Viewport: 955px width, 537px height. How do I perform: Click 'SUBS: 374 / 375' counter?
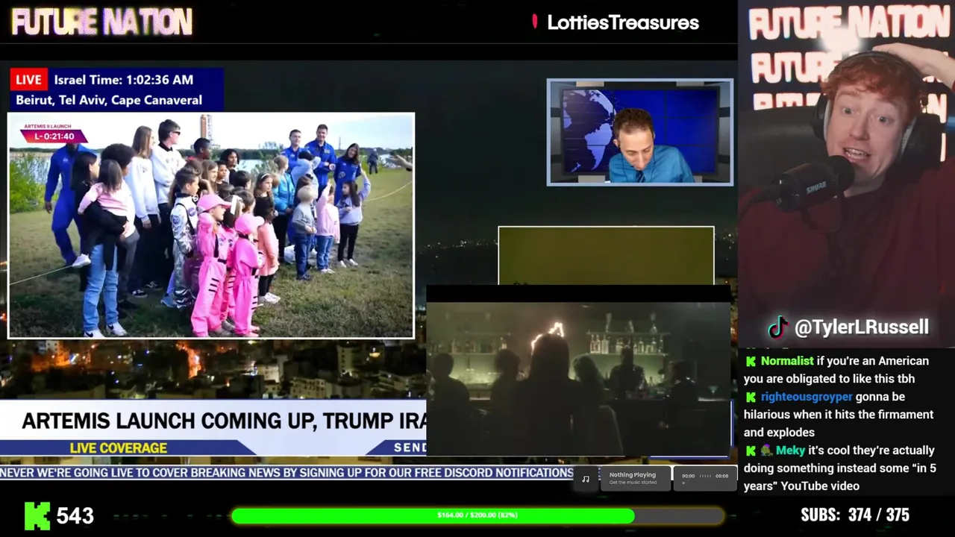(855, 515)
